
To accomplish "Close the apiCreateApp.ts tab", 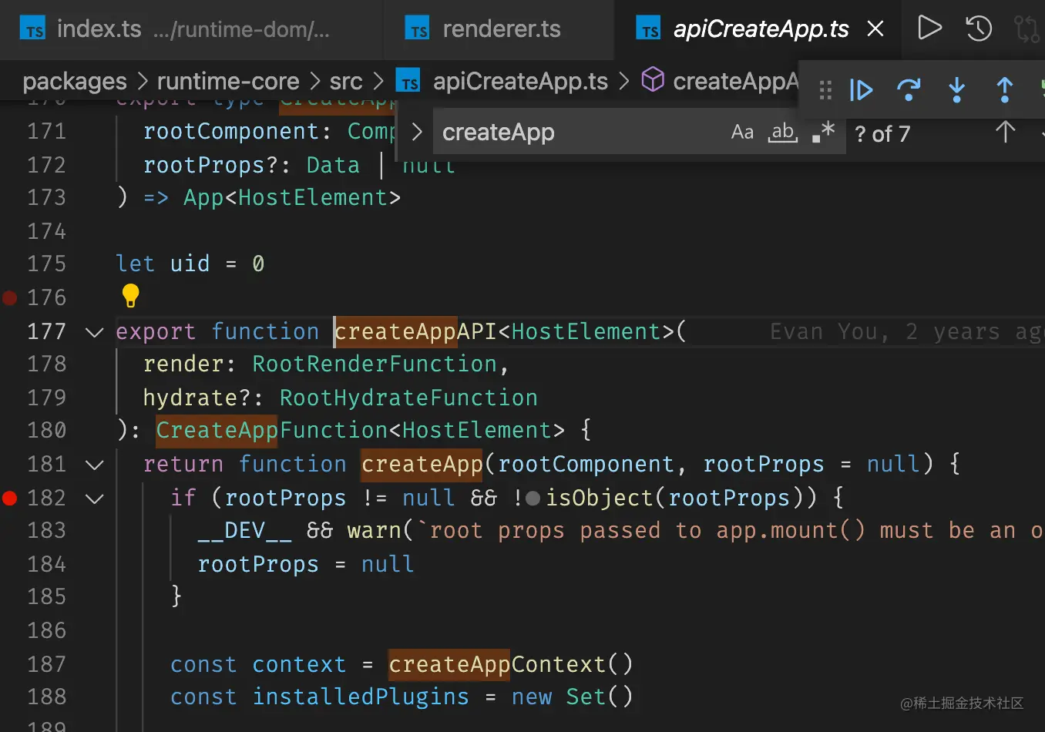I will [x=875, y=29].
